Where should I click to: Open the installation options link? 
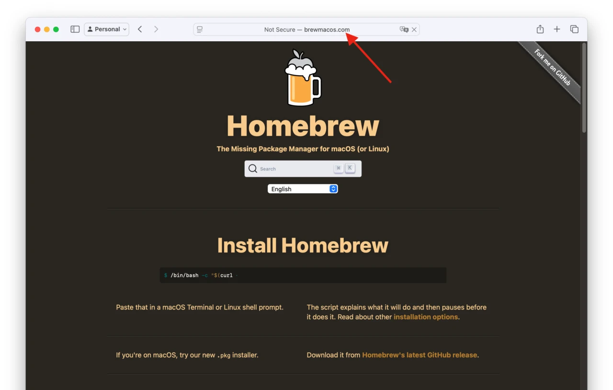426,317
